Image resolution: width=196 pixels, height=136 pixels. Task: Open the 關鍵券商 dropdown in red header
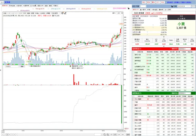(185, 49)
